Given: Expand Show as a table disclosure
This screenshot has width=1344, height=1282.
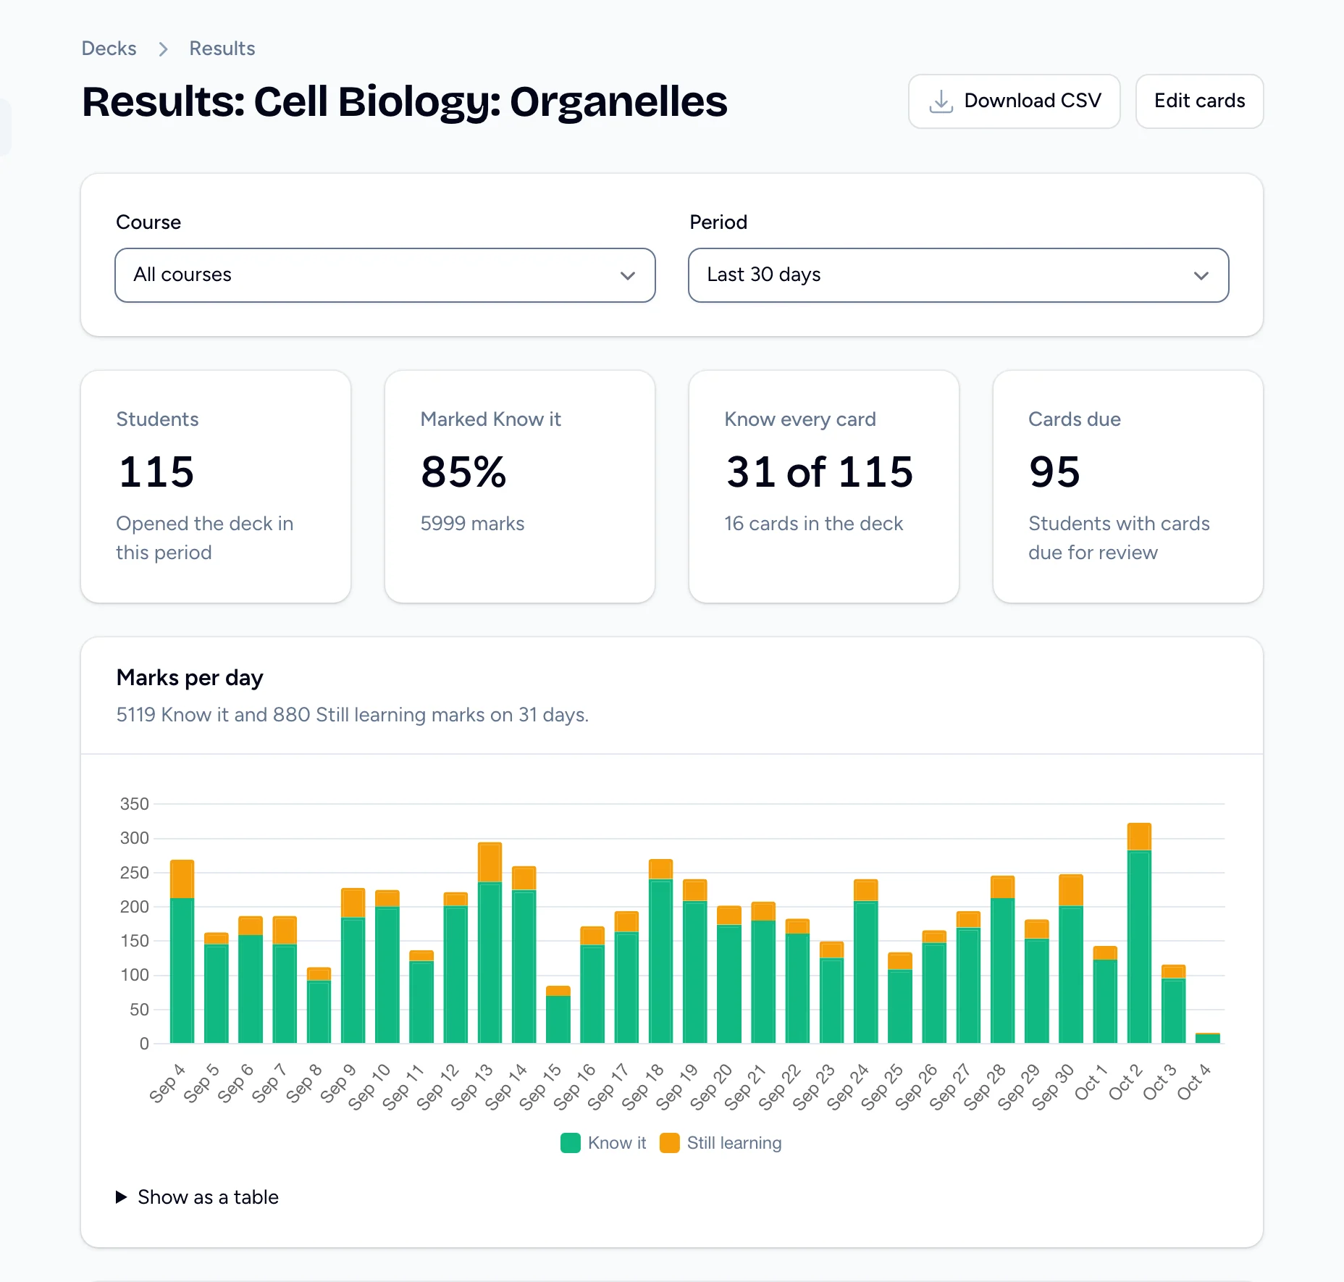Looking at the screenshot, I should pyautogui.click(x=198, y=1197).
